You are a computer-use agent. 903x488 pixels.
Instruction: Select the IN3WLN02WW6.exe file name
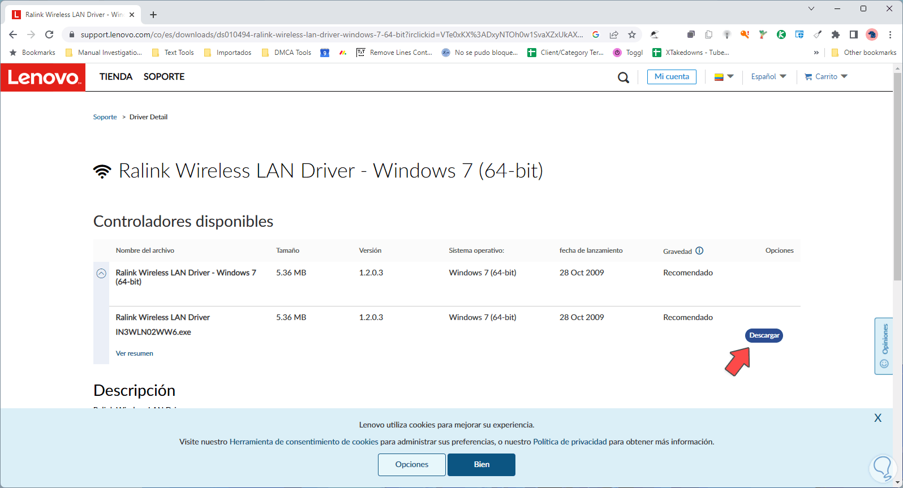[x=153, y=332]
